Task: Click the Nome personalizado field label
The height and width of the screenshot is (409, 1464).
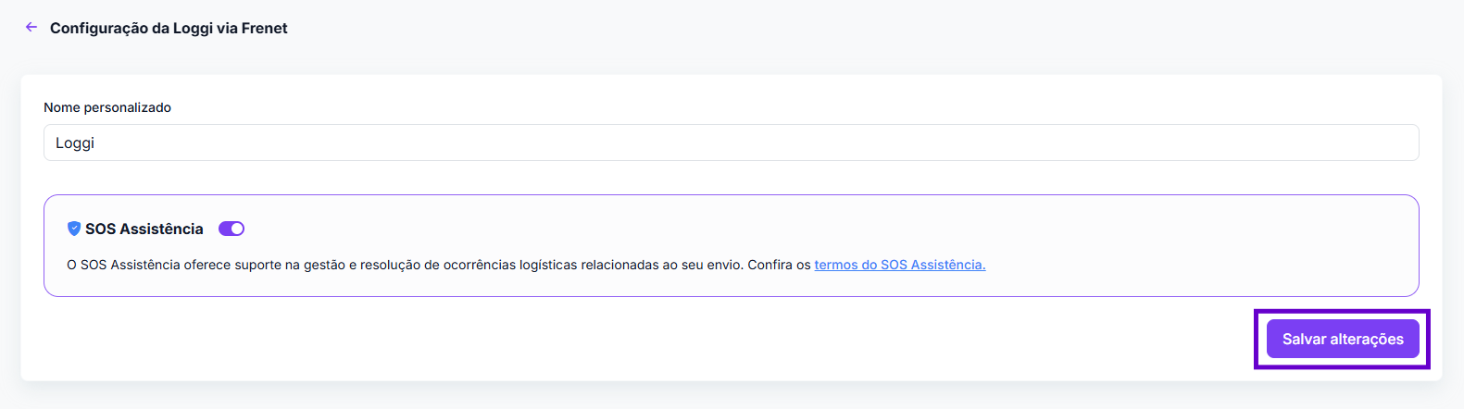Action: coord(107,107)
